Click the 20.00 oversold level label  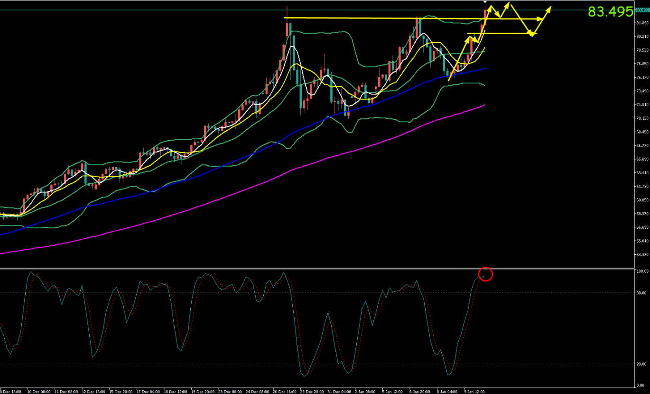click(642, 364)
